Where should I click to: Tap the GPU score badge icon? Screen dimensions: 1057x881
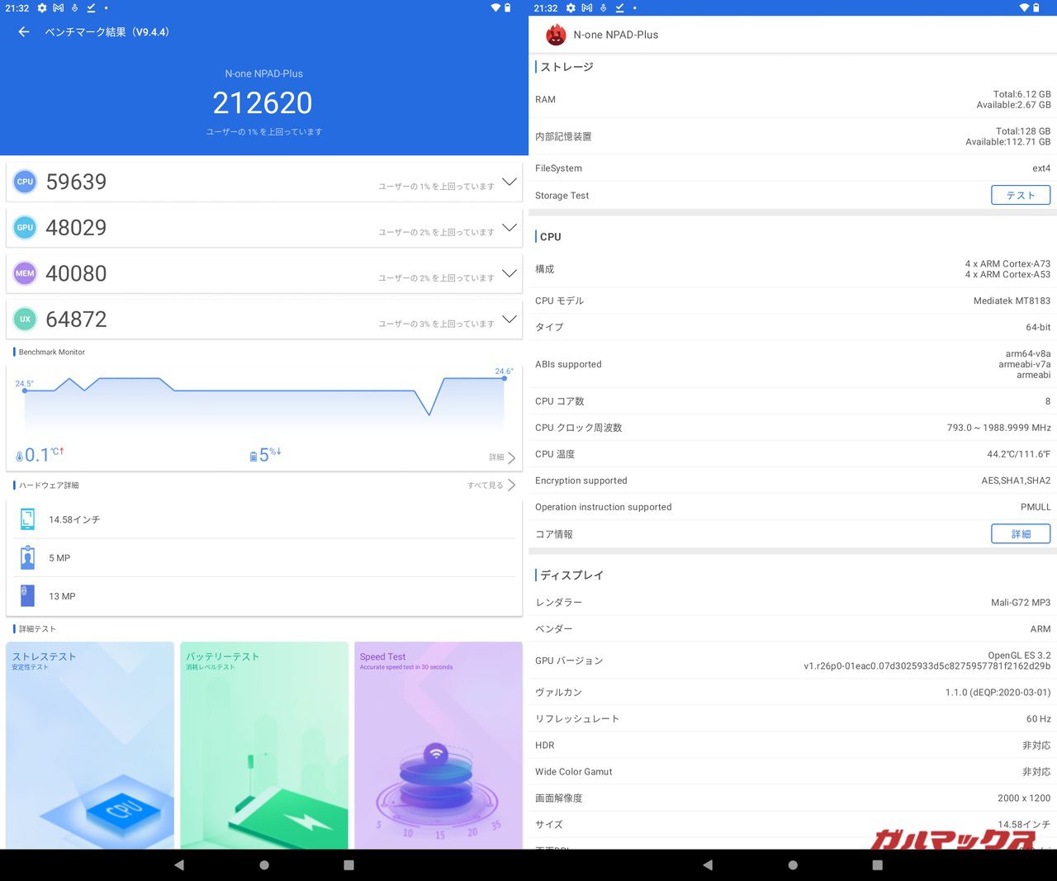(26, 228)
